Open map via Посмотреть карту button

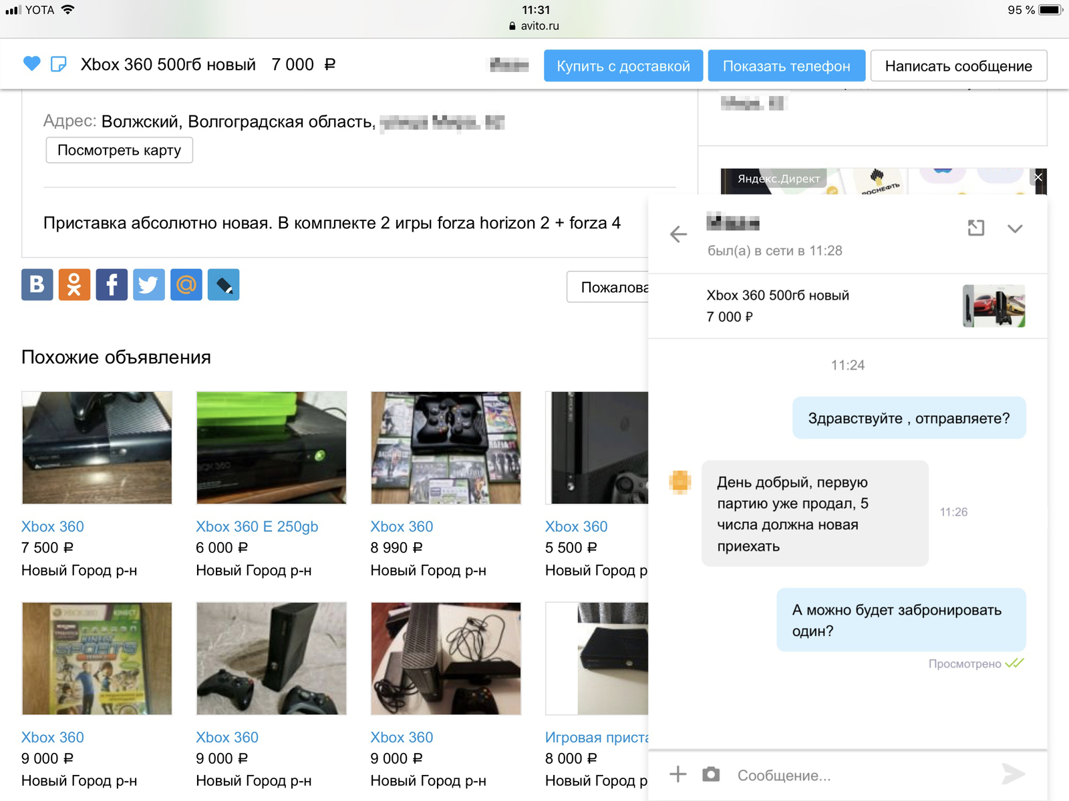119,150
